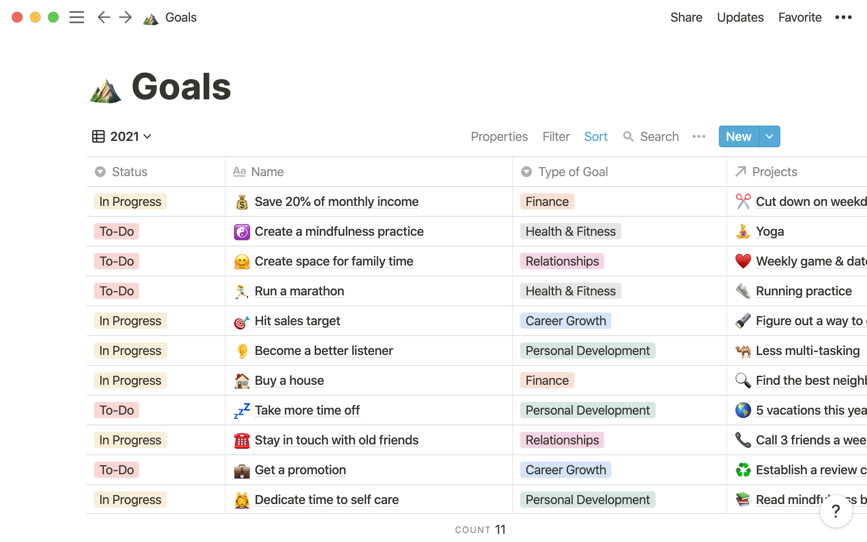Click the Updates button in top bar
Image resolution: width=867 pixels, height=542 pixels.
[740, 18]
